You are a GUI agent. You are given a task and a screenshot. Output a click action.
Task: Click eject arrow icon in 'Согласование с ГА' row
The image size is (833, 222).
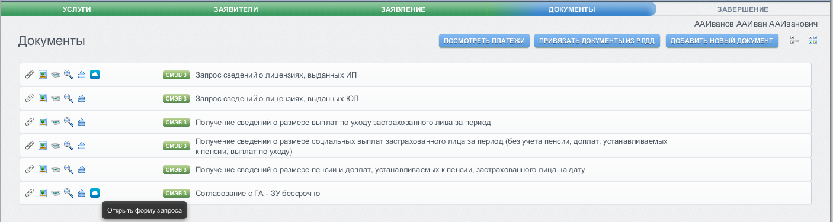(x=82, y=193)
